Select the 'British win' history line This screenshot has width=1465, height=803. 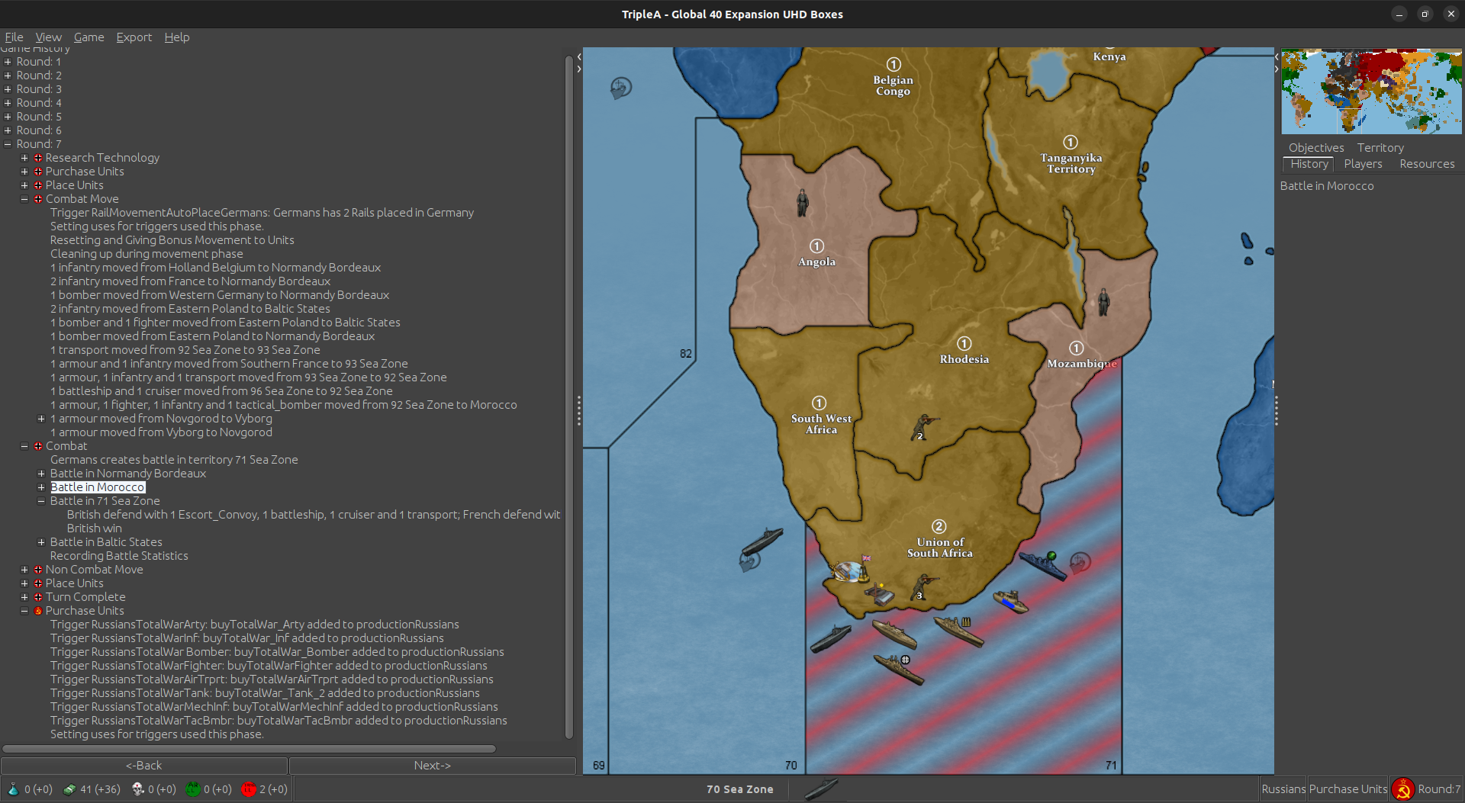point(94,528)
